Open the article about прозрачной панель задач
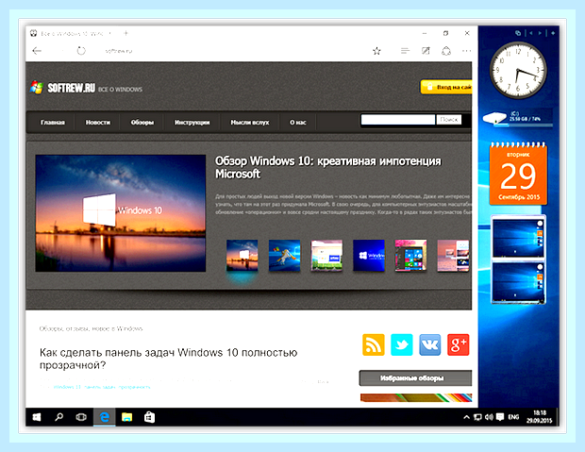This screenshot has width=585, height=452. point(168,359)
